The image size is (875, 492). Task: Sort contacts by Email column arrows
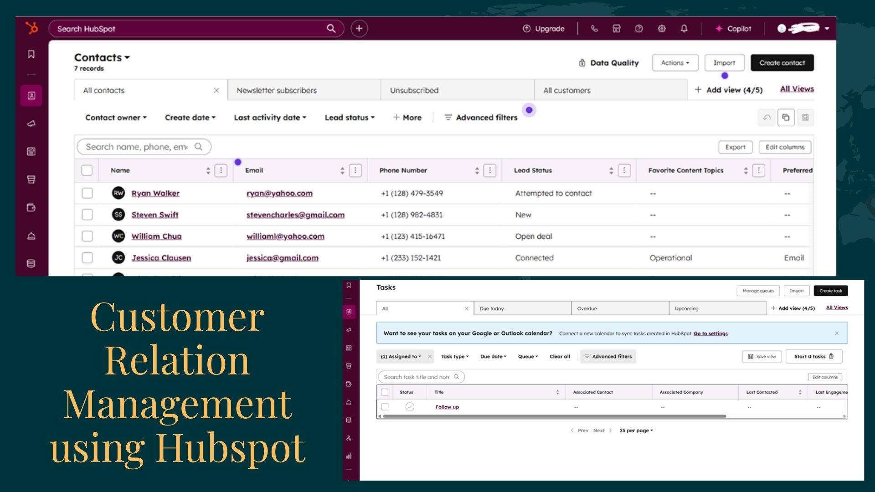click(x=342, y=170)
